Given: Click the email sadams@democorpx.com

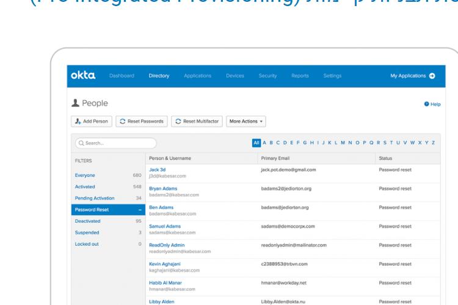Looking at the screenshot, I should (288, 226).
